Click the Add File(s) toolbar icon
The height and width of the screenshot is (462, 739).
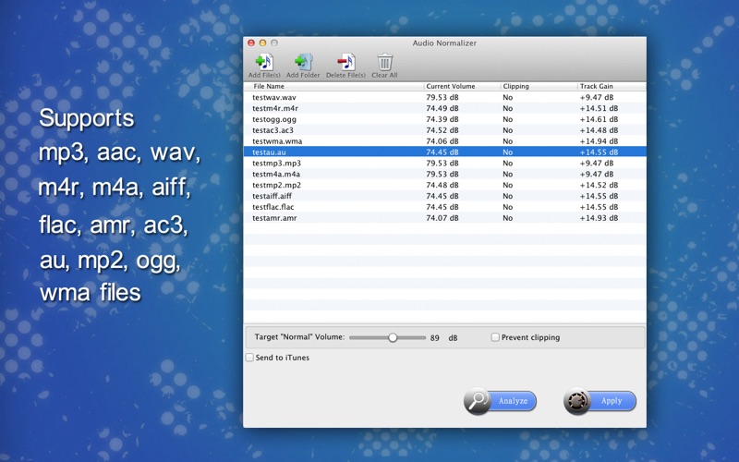click(264, 63)
